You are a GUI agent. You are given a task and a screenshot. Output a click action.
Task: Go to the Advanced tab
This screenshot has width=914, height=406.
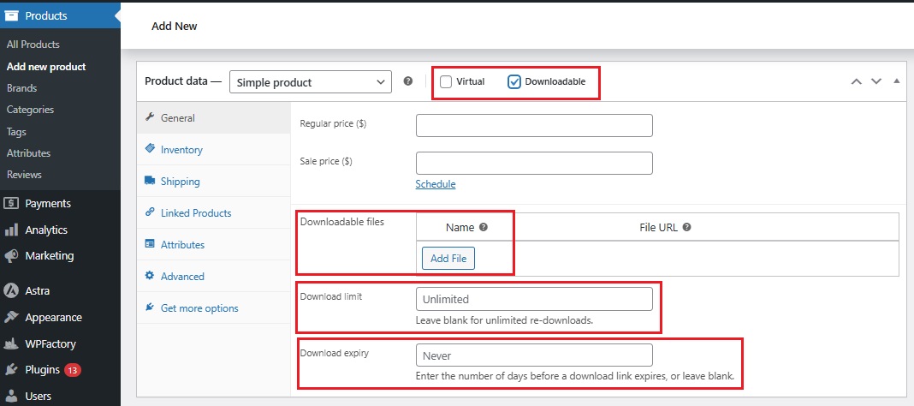tap(213, 276)
